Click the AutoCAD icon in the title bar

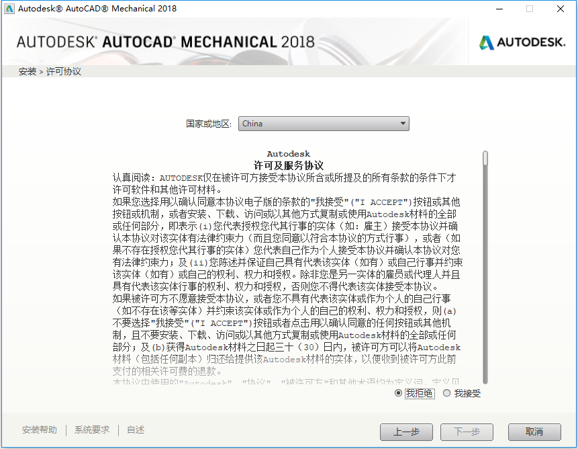(x=9, y=9)
